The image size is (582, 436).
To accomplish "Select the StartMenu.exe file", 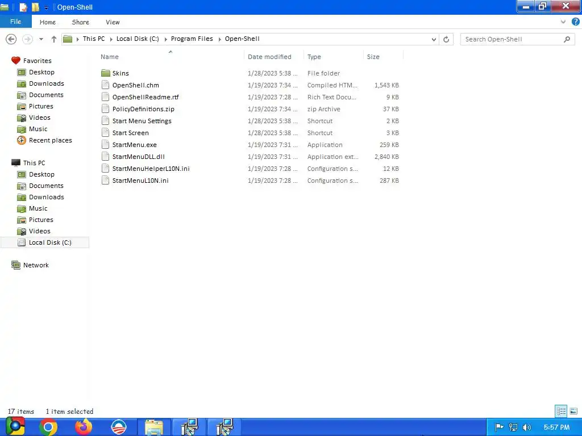I will coord(134,145).
